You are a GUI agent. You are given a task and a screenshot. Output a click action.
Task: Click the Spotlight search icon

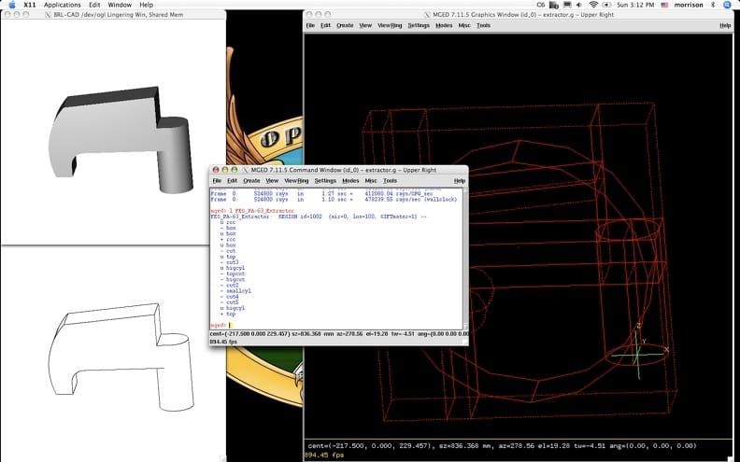(x=727, y=5)
